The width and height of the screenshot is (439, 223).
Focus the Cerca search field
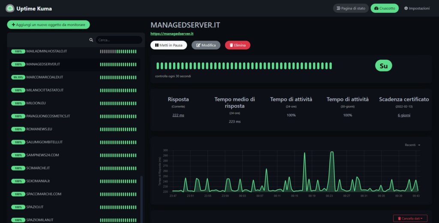[x=119, y=40]
